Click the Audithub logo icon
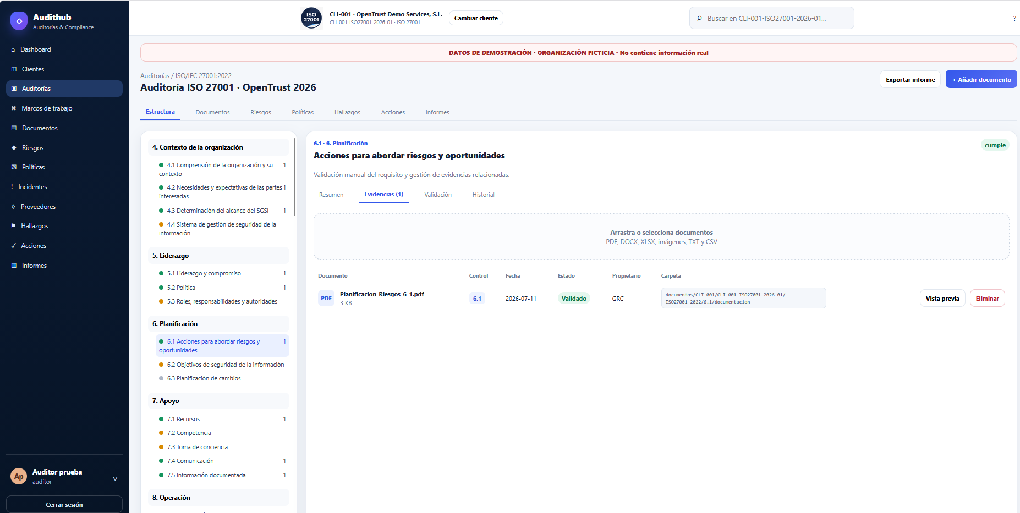 19,21
